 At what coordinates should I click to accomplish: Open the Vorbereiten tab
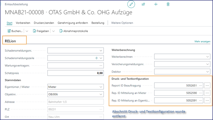tap(23, 23)
